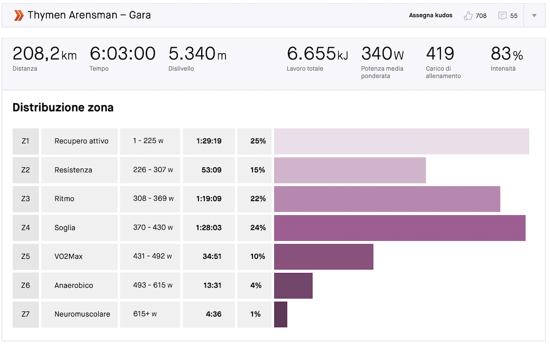Click the 208,2 km Distanza stat
Image resolution: width=550 pixels, height=345 pixels.
coord(44,59)
